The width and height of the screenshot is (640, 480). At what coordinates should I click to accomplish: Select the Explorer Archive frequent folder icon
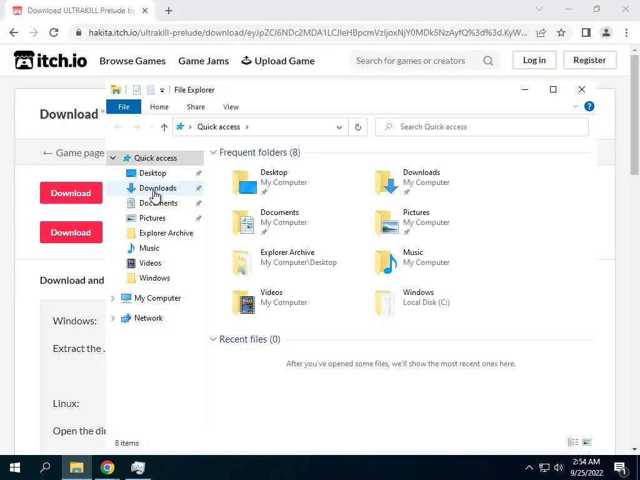242,262
